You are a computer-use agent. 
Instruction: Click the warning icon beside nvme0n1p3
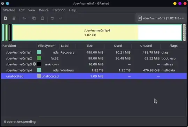[x=34, y=64]
